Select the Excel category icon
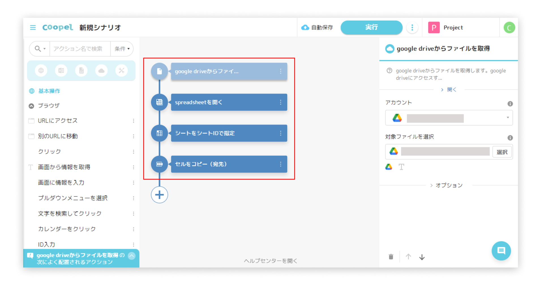 [61, 70]
